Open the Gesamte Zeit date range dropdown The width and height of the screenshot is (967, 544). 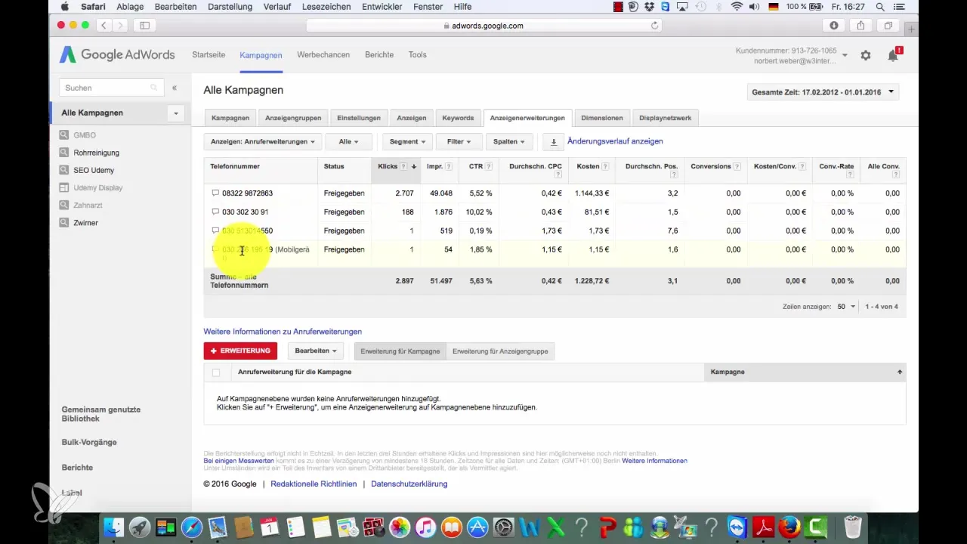point(823,92)
